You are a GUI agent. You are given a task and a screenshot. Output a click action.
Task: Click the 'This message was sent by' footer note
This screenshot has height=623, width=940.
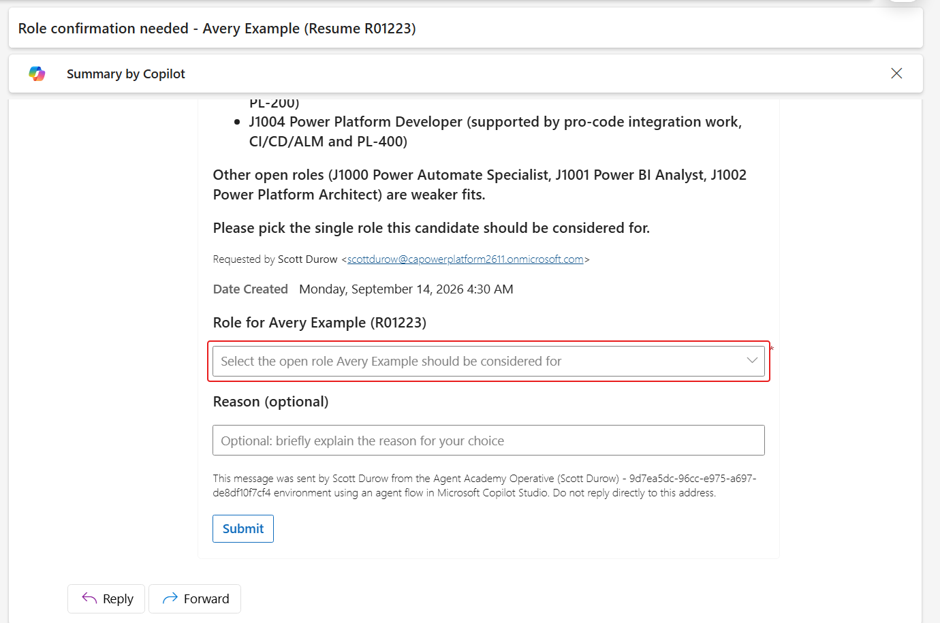pos(484,485)
